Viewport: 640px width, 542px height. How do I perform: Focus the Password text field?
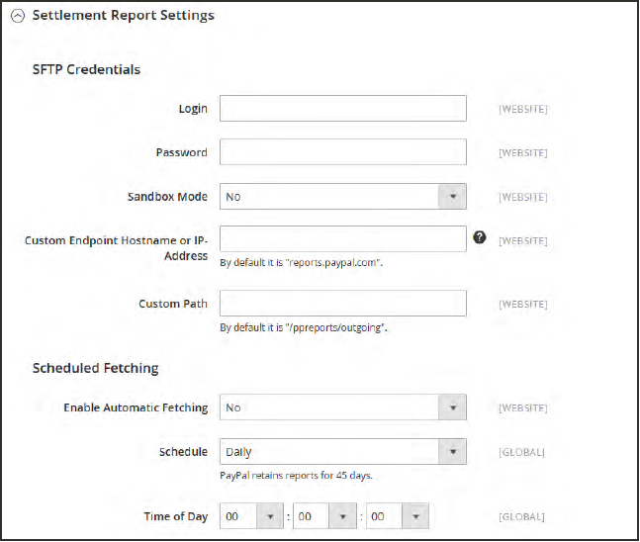342,152
